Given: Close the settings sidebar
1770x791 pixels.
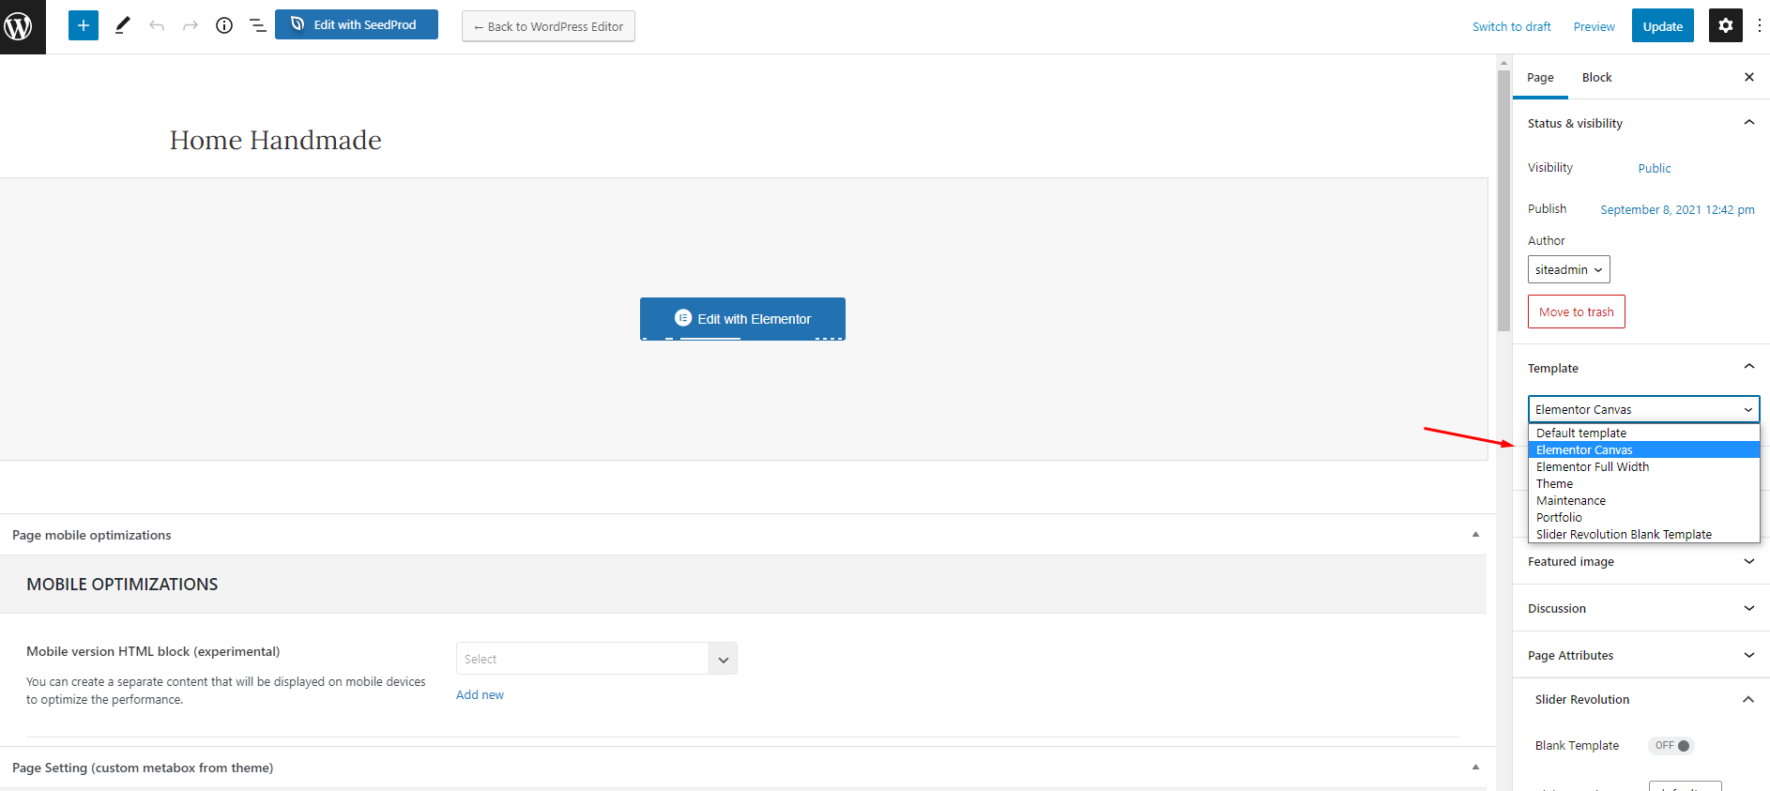Looking at the screenshot, I should 1749,77.
